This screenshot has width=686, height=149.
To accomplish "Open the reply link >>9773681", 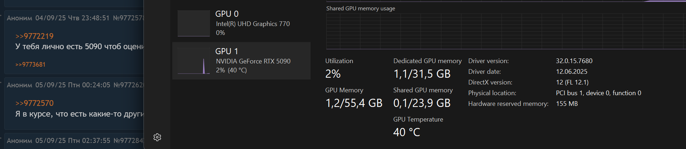I will (30, 65).
